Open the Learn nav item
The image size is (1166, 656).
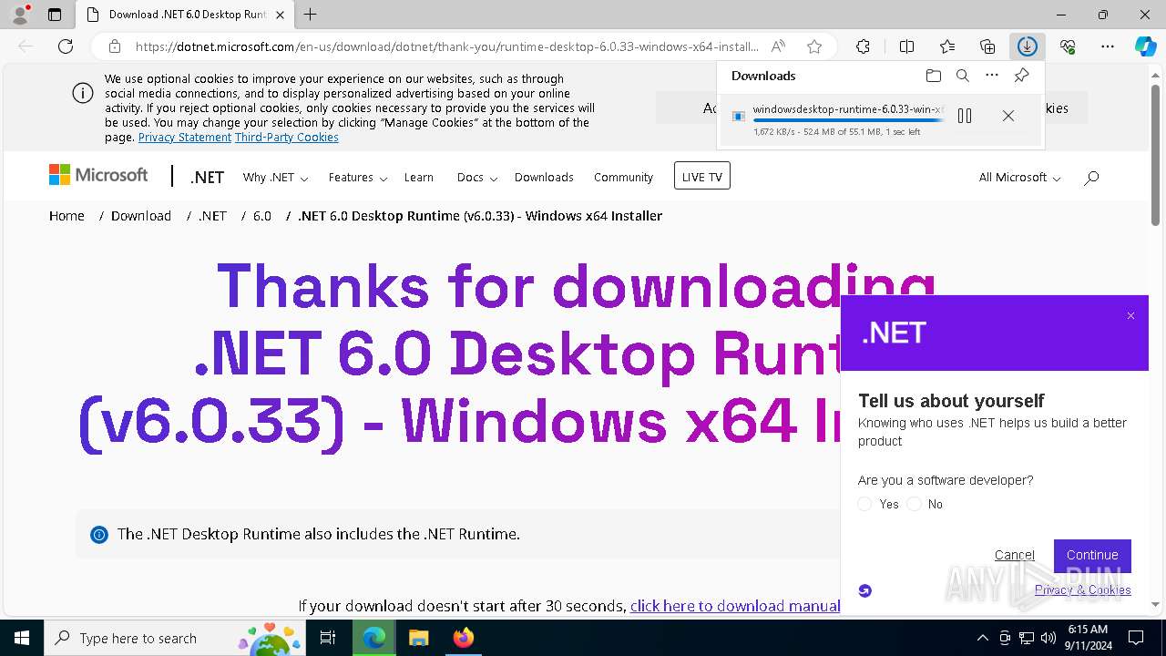tap(419, 178)
